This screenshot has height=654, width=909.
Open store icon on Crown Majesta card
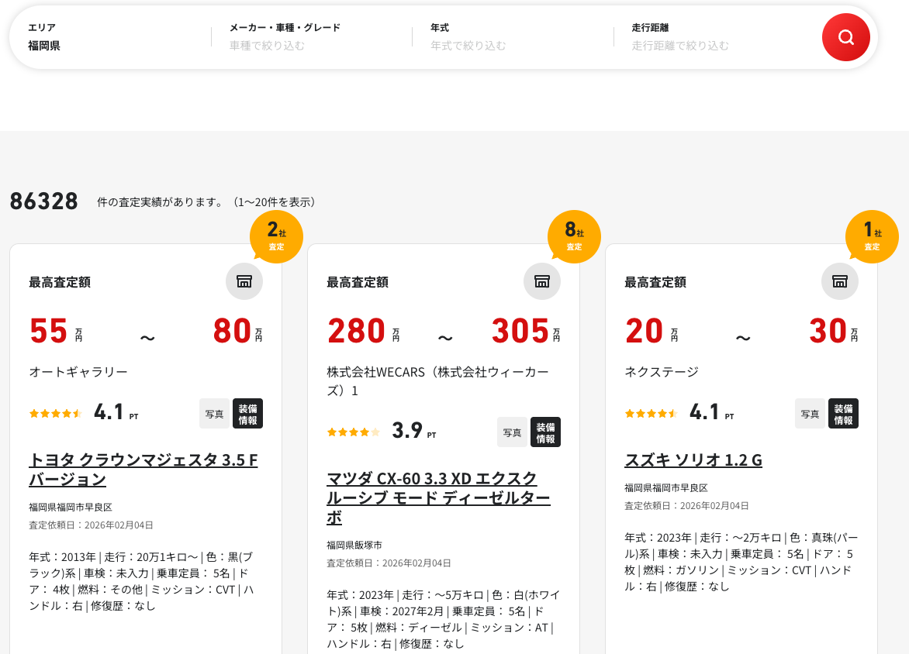[x=244, y=281]
